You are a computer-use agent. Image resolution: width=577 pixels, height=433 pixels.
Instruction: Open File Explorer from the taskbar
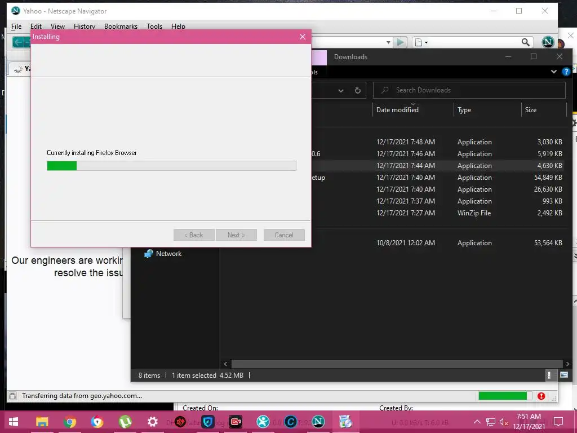pos(42,422)
